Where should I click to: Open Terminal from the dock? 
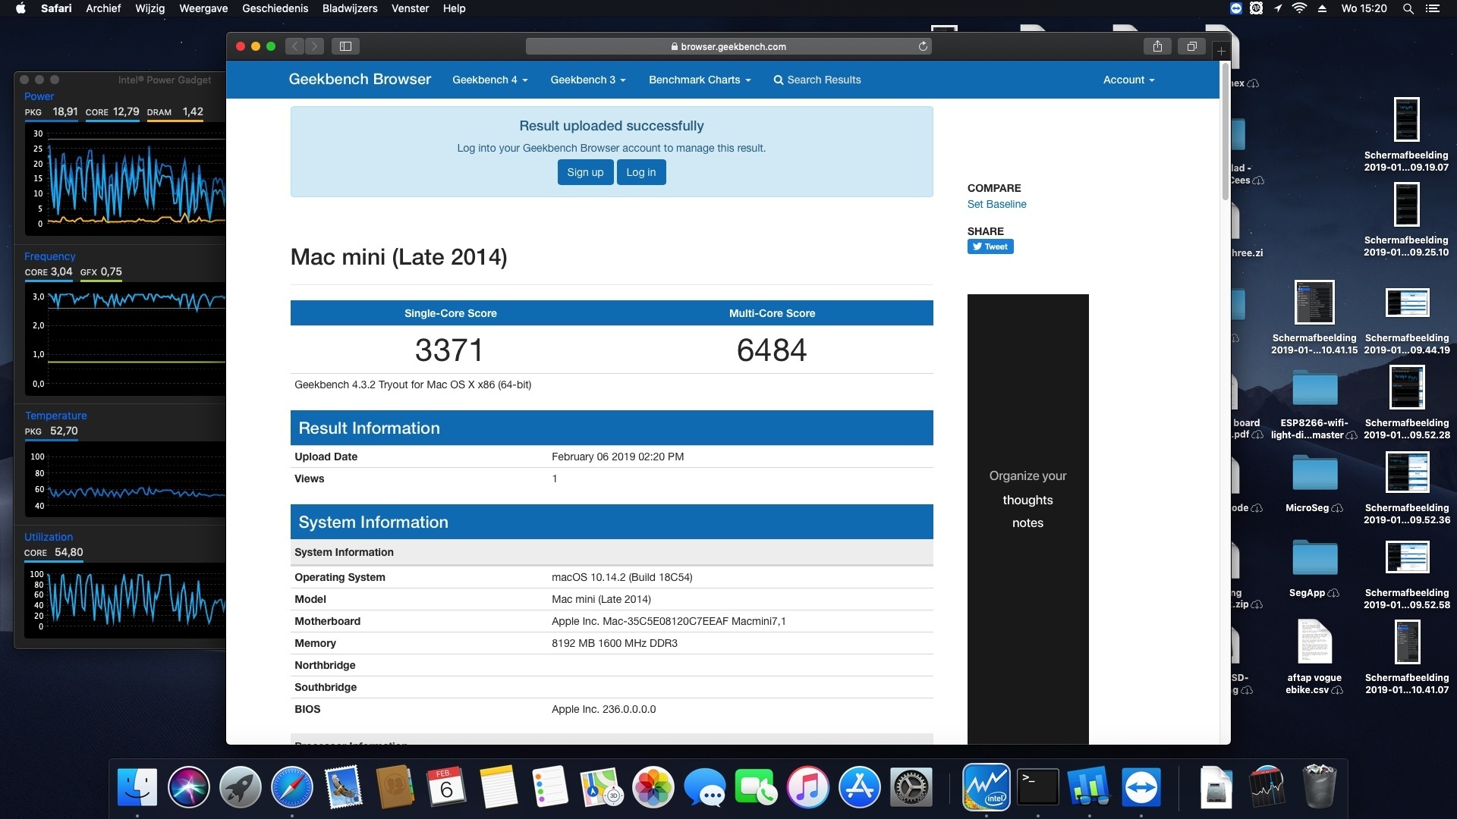[1037, 787]
